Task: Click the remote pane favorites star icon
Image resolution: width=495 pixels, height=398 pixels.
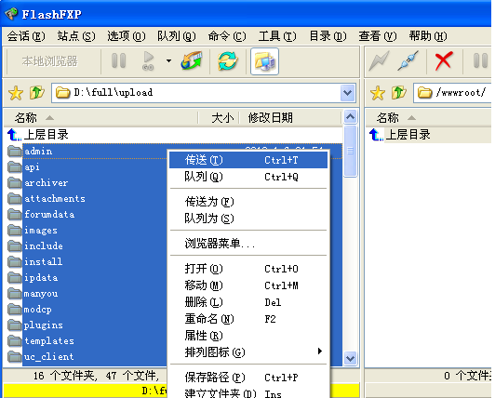Action: tap(378, 93)
